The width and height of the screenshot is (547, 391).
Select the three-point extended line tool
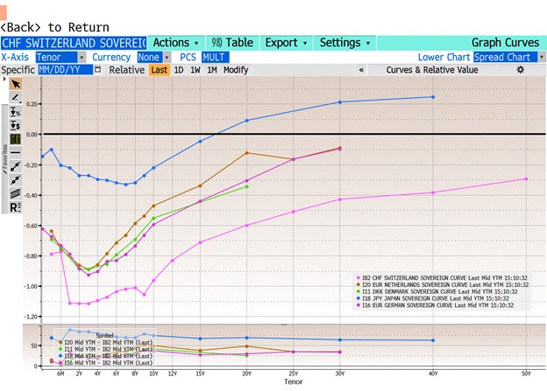tap(16, 180)
